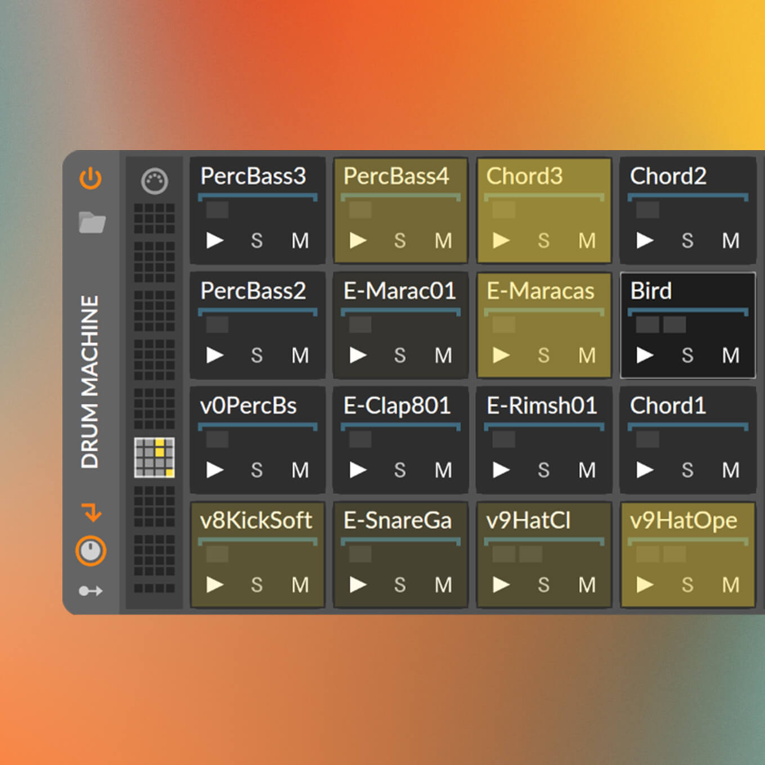This screenshot has width=765, height=765.
Task: Trigger the Chord3 pad play icon
Action: tap(501, 240)
